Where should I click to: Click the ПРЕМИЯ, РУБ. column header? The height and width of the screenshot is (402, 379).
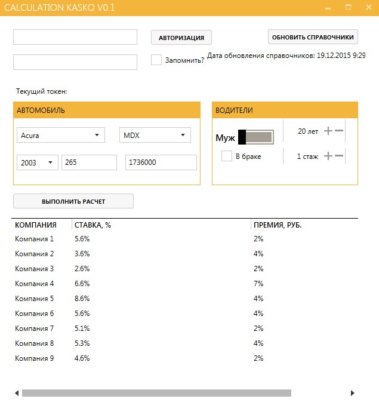click(x=278, y=225)
